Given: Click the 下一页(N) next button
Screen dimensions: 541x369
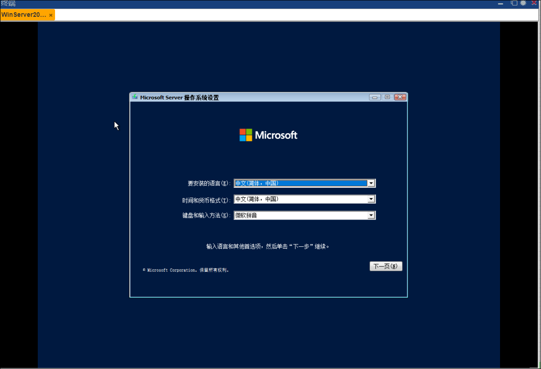Looking at the screenshot, I should coord(386,266).
